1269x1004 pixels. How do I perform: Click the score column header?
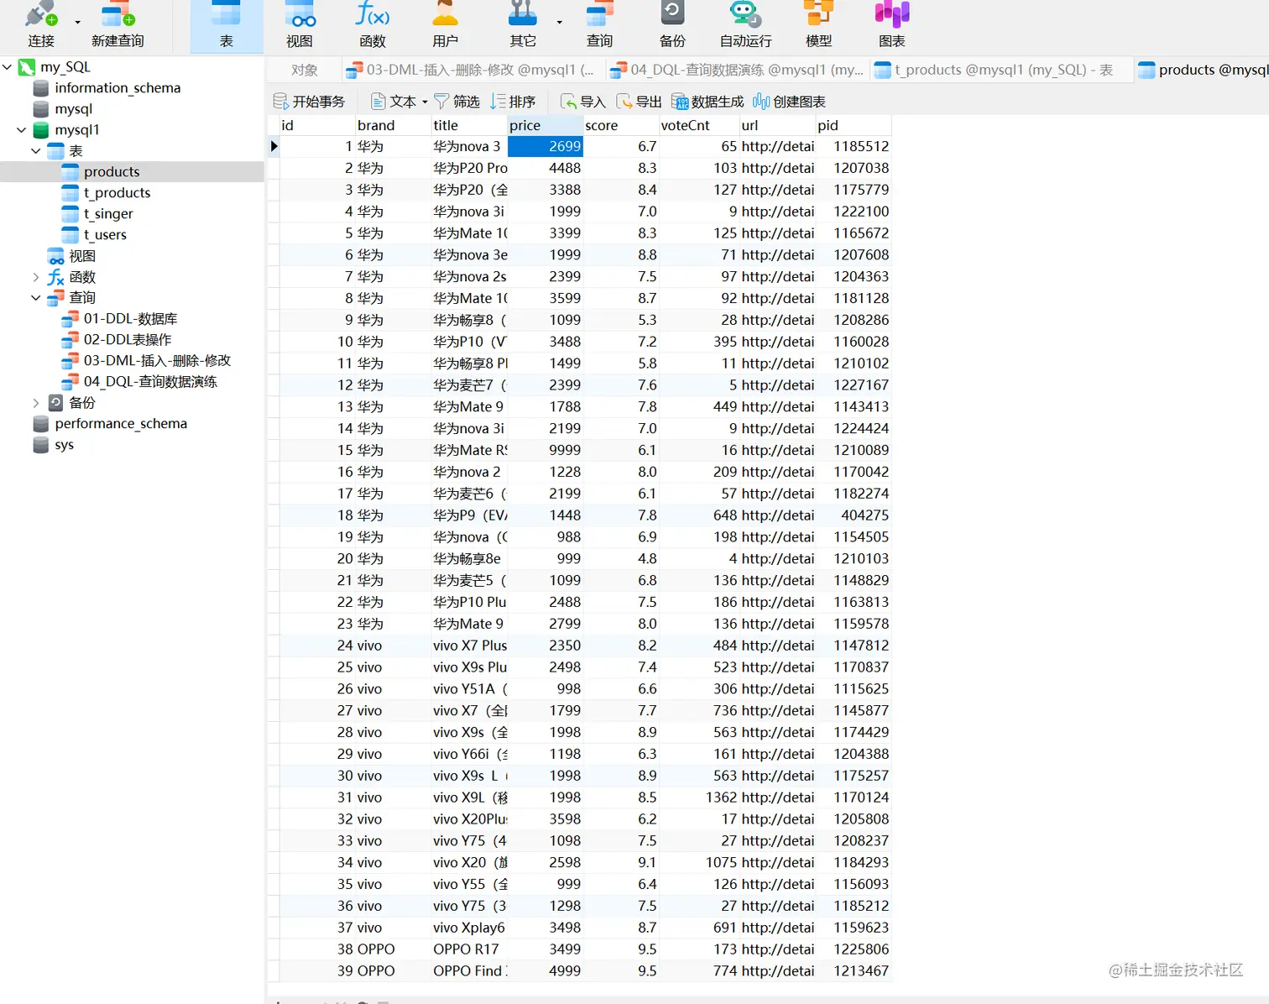coord(621,125)
